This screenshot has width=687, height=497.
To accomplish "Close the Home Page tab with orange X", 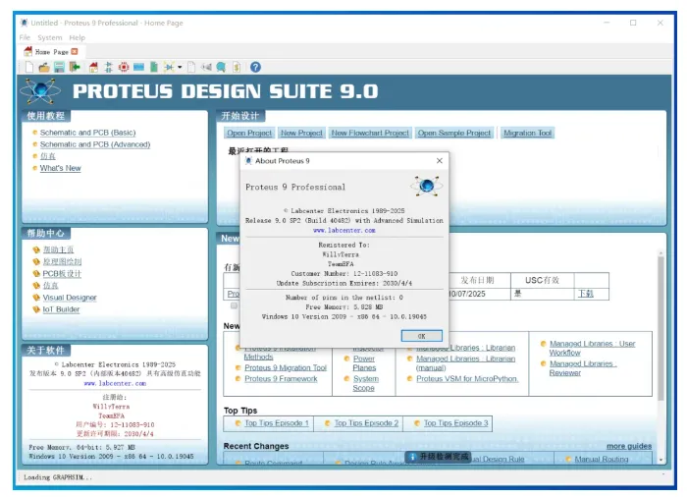I will tap(75, 52).
